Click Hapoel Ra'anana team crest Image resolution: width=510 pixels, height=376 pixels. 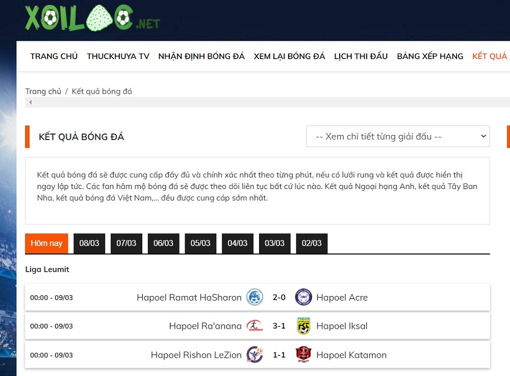pos(254,326)
